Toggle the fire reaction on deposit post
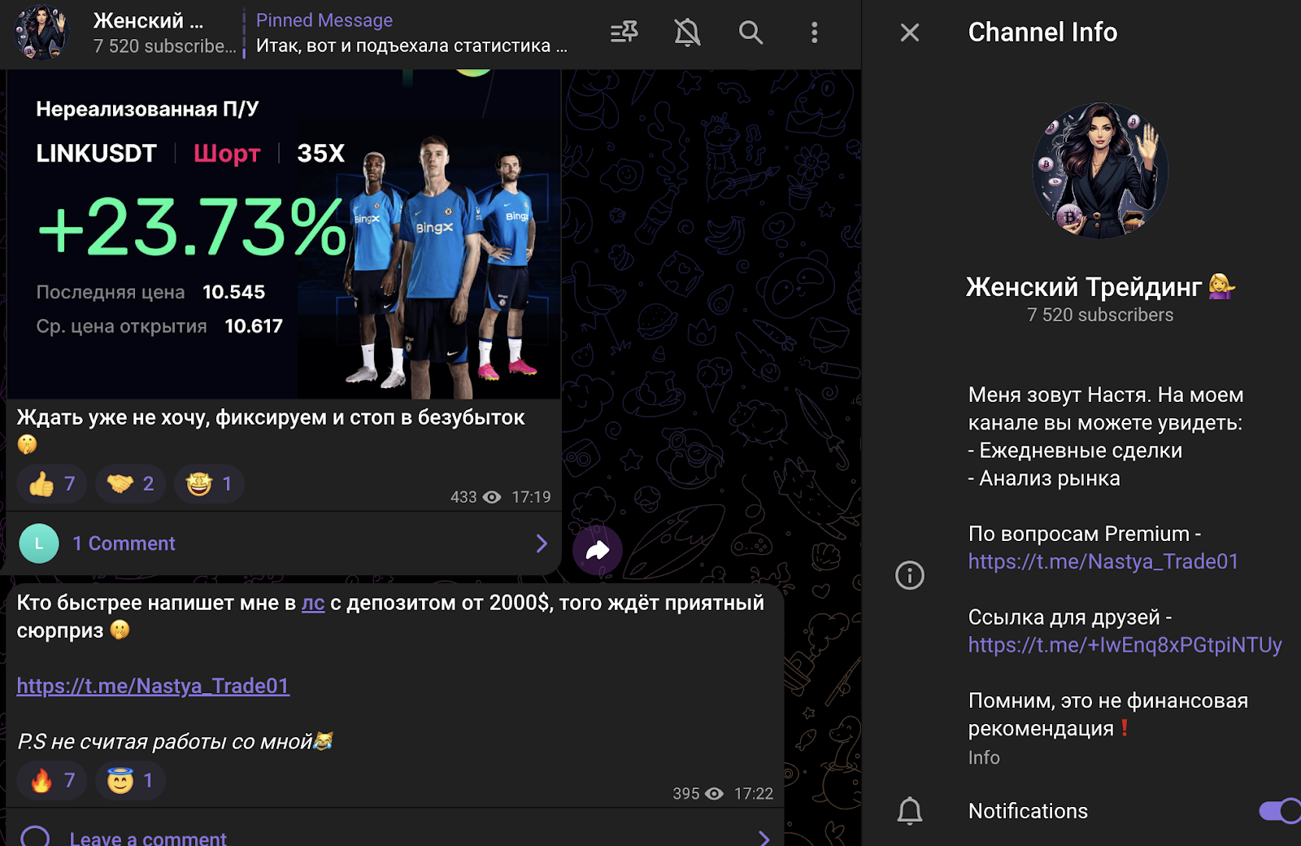This screenshot has width=1301, height=846. (x=52, y=781)
